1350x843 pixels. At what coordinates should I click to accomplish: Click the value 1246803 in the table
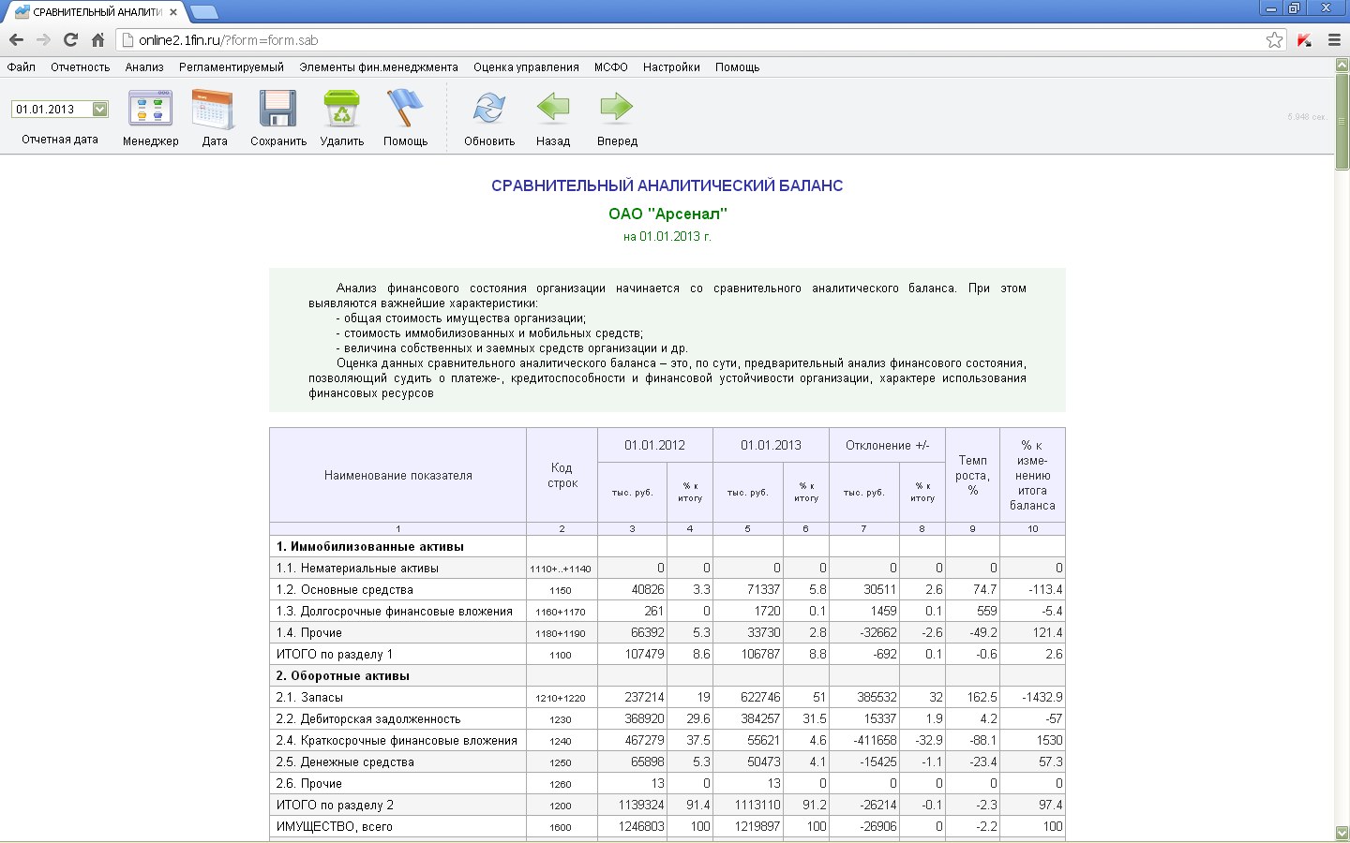(641, 827)
